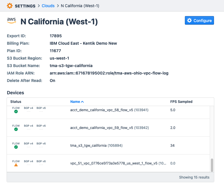Sort by Name column header
This screenshot has width=224, height=186.
click(x=77, y=101)
